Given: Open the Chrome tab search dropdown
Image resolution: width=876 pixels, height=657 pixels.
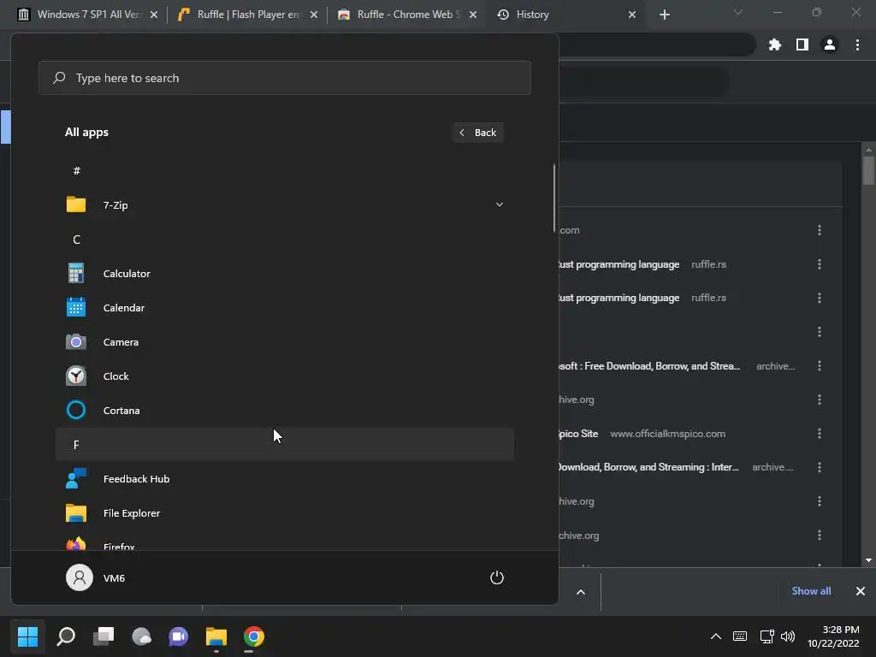Looking at the screenshot, I should click(738, 12).
